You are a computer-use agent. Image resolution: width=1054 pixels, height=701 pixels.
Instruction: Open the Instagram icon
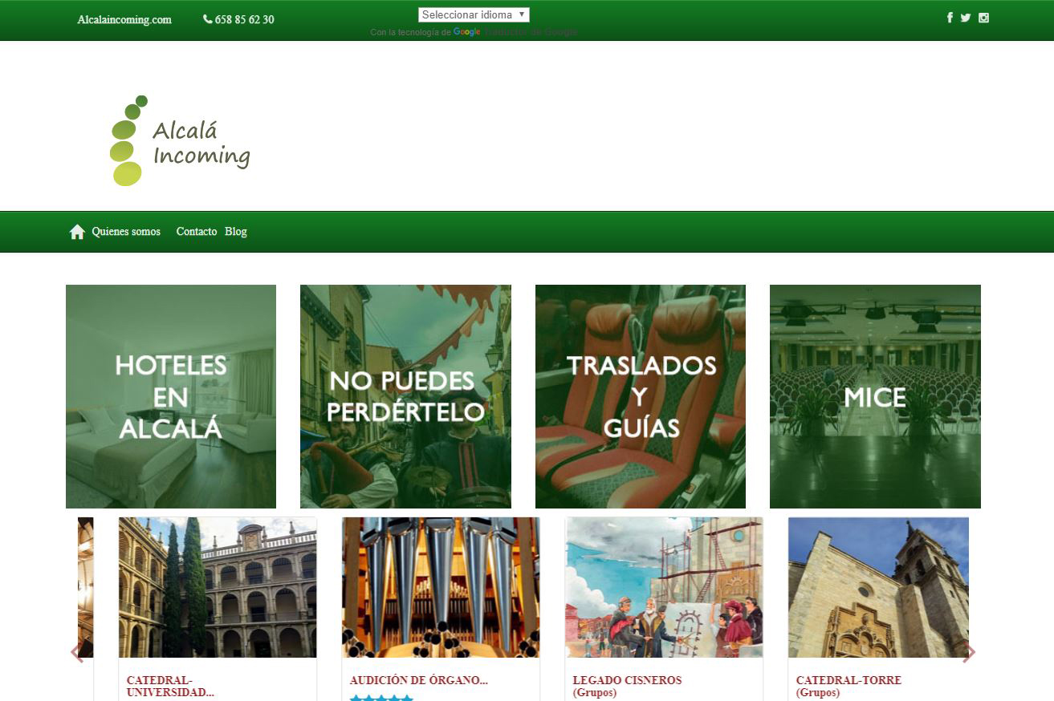pyautogui.click(x=983, y=17)
